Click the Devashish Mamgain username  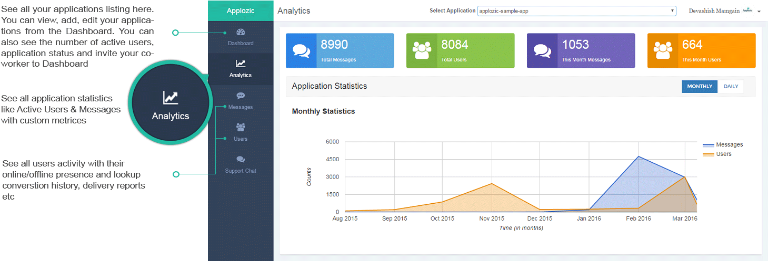(714, 11)
